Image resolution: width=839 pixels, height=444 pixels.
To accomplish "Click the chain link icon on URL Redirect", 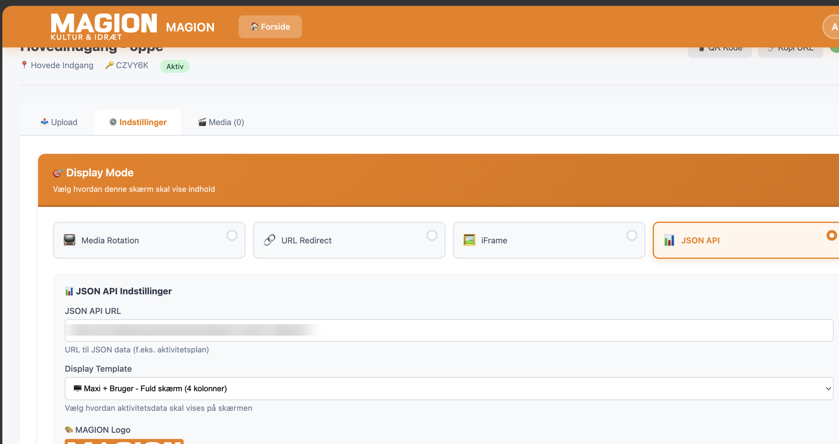I will [270, 240].
